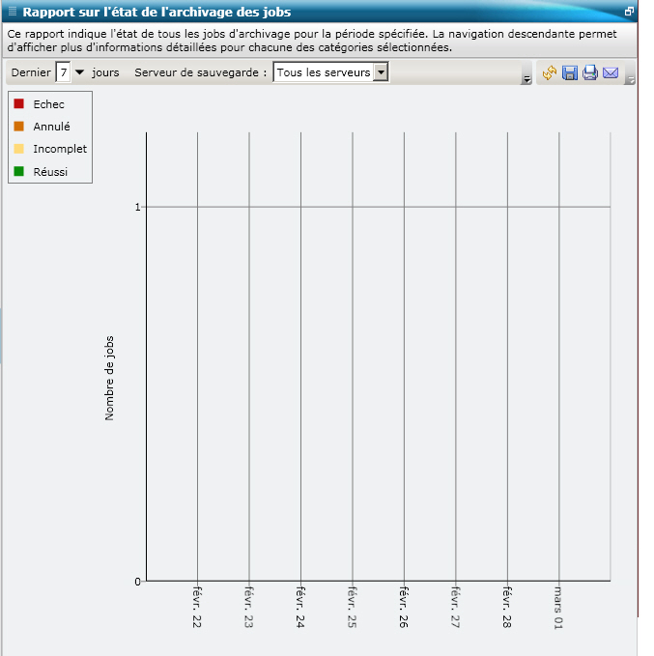The image size is (654, 656).
Task: Click the 'févr. 28' axis date label
Action: (x=507, y=607)
